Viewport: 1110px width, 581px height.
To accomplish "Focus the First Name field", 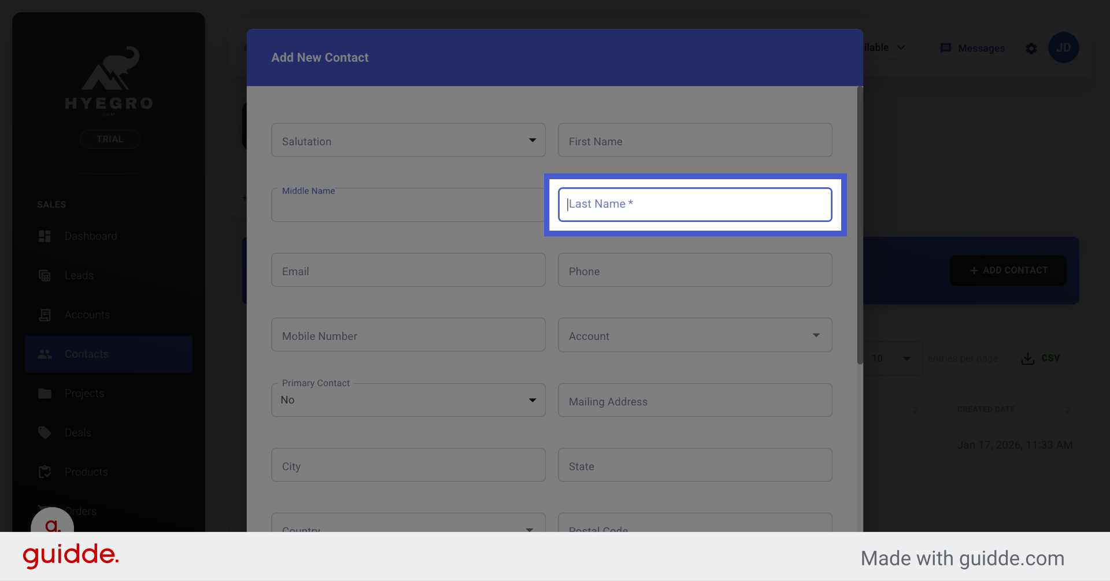I will tap(694, 140).
